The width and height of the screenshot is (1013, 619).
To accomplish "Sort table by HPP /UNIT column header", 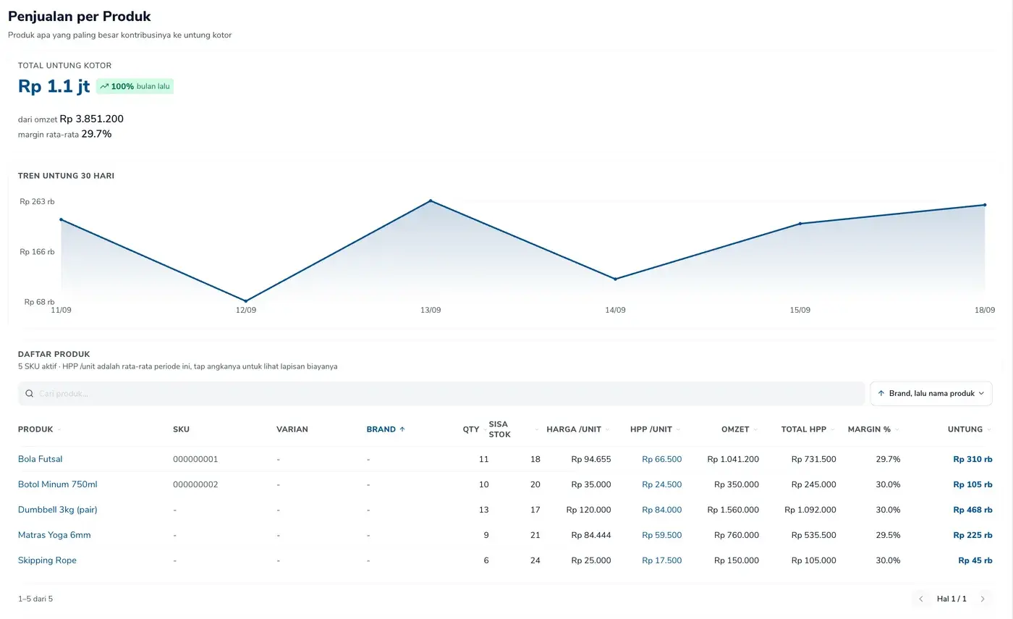I will click(x=651, y=429).
